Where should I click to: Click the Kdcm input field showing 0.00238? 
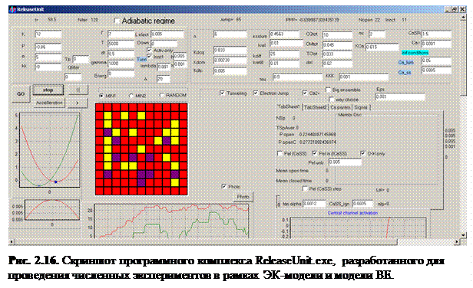pos(230,61)
